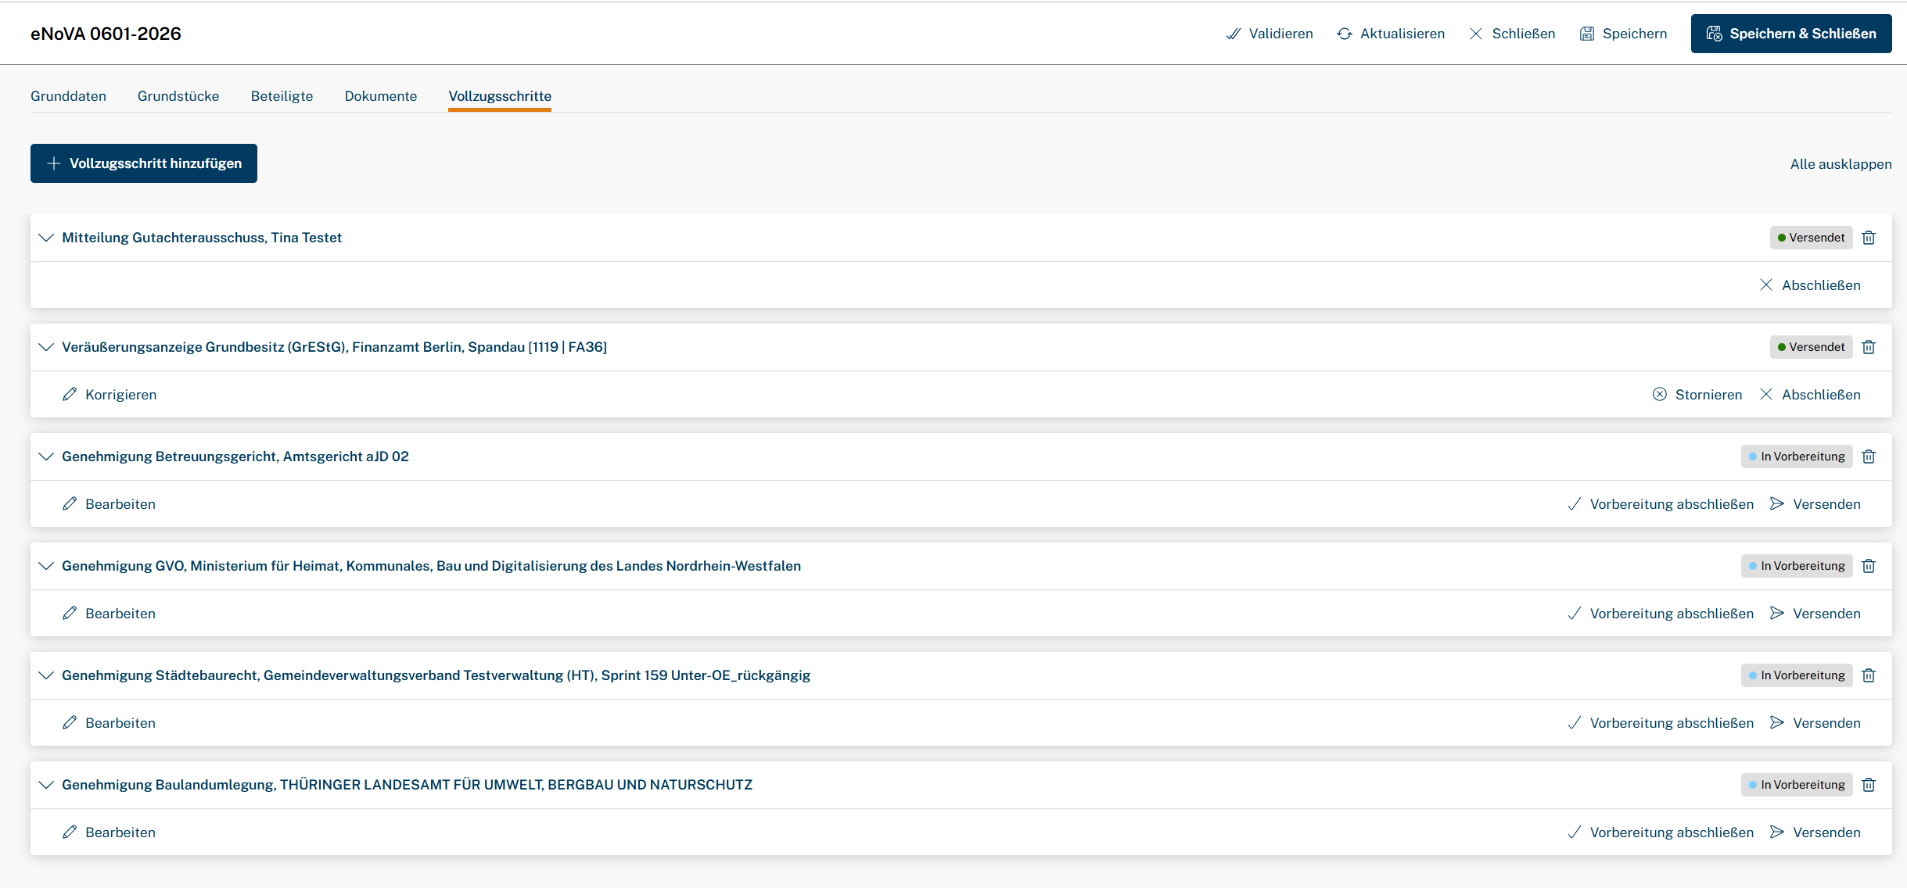Screen dimensions: 1907x888
Task: Click Stornieren for the Finanzamt Berlin step
Action: coord(1697,395)
